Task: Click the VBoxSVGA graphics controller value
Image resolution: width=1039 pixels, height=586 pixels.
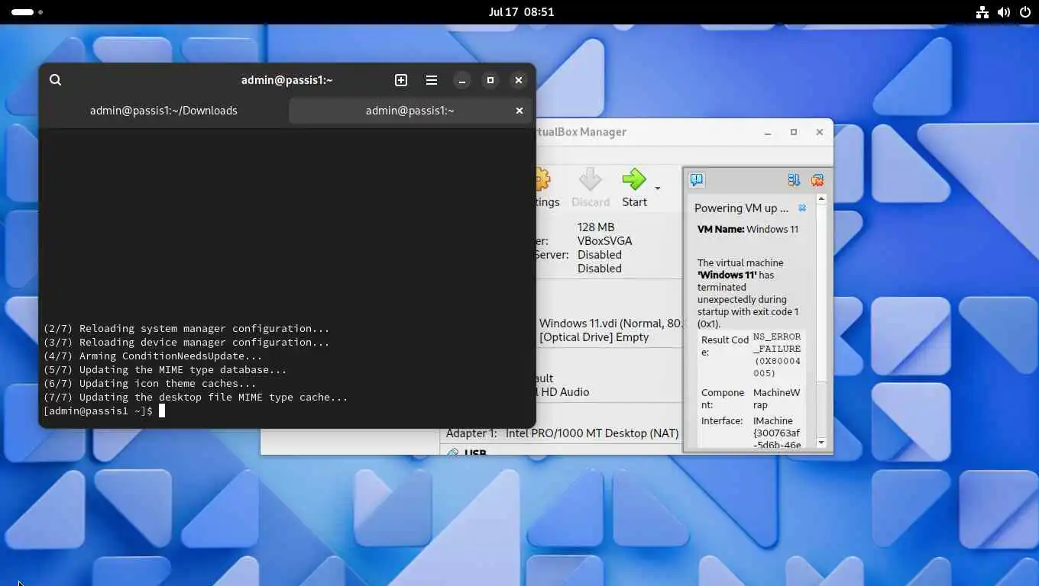Action: tap(605, 241)
